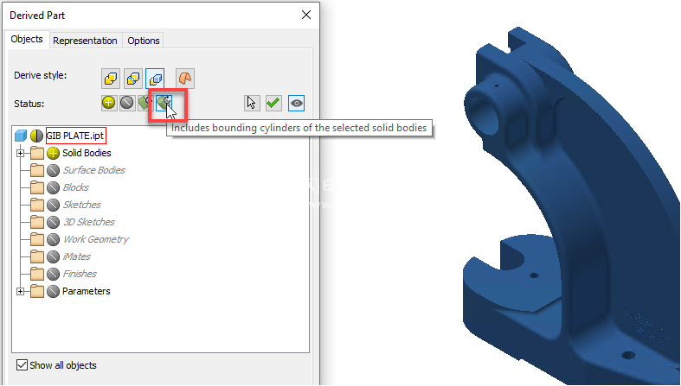Screen dimensions: 681x386
Task: Click the Parameters folder icon
Action: click(x=37, y=292)
